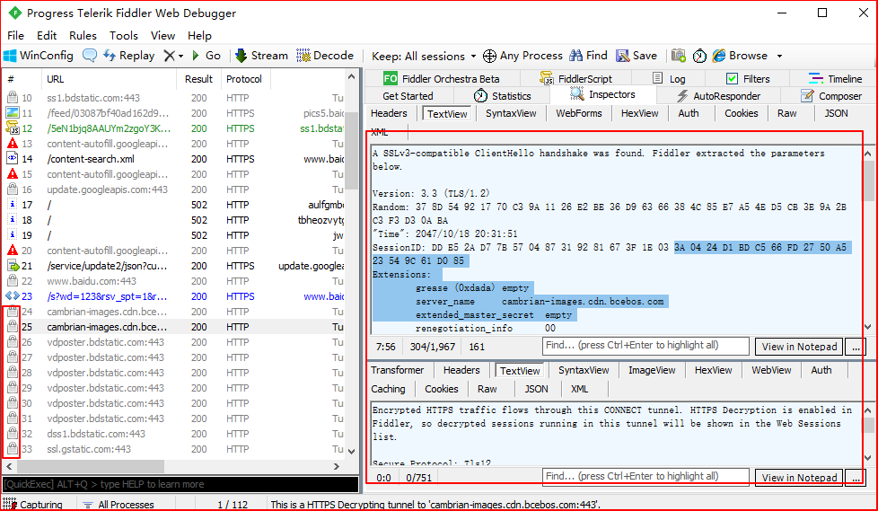Screen dimensions: 878x511
Task: Select request Headers inspector tab
Action: click(x=389, y=113)
